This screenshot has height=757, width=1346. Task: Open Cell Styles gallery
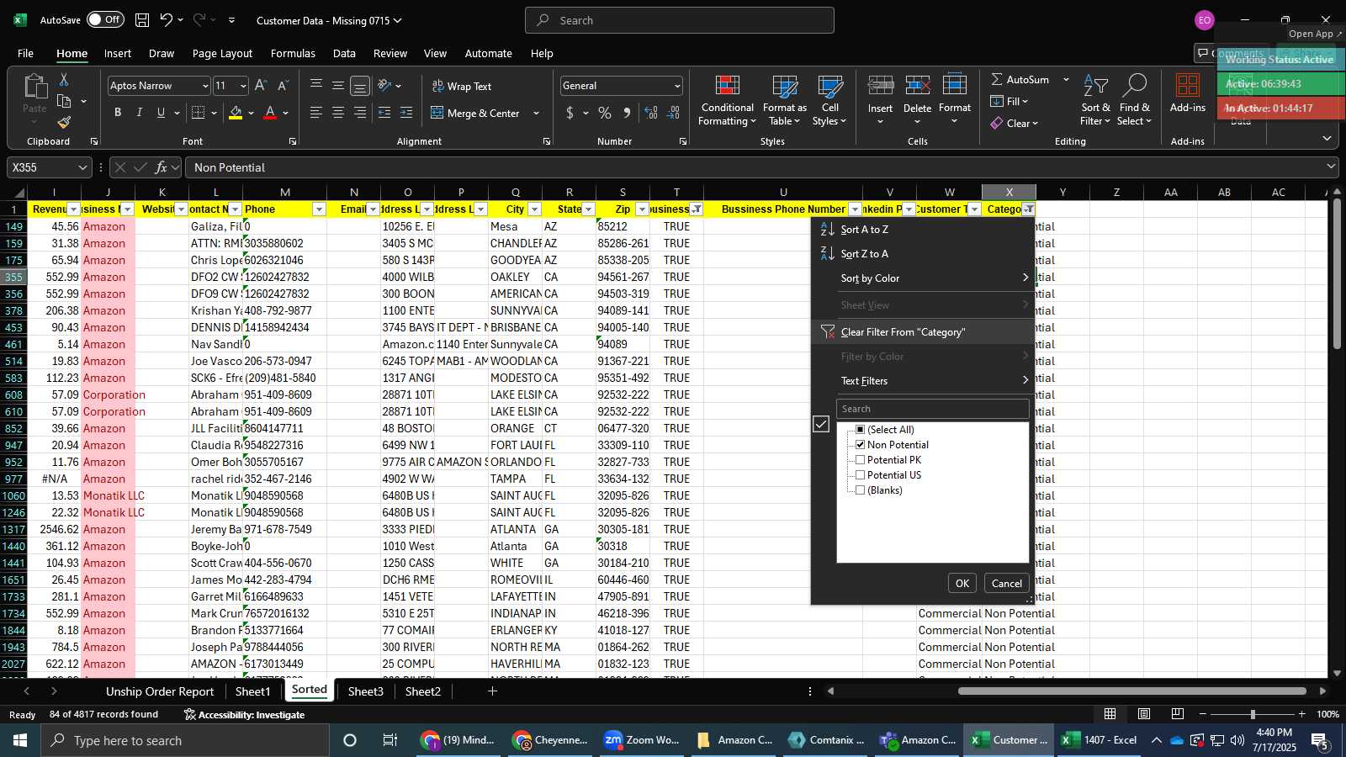click(x=829, y=101)
